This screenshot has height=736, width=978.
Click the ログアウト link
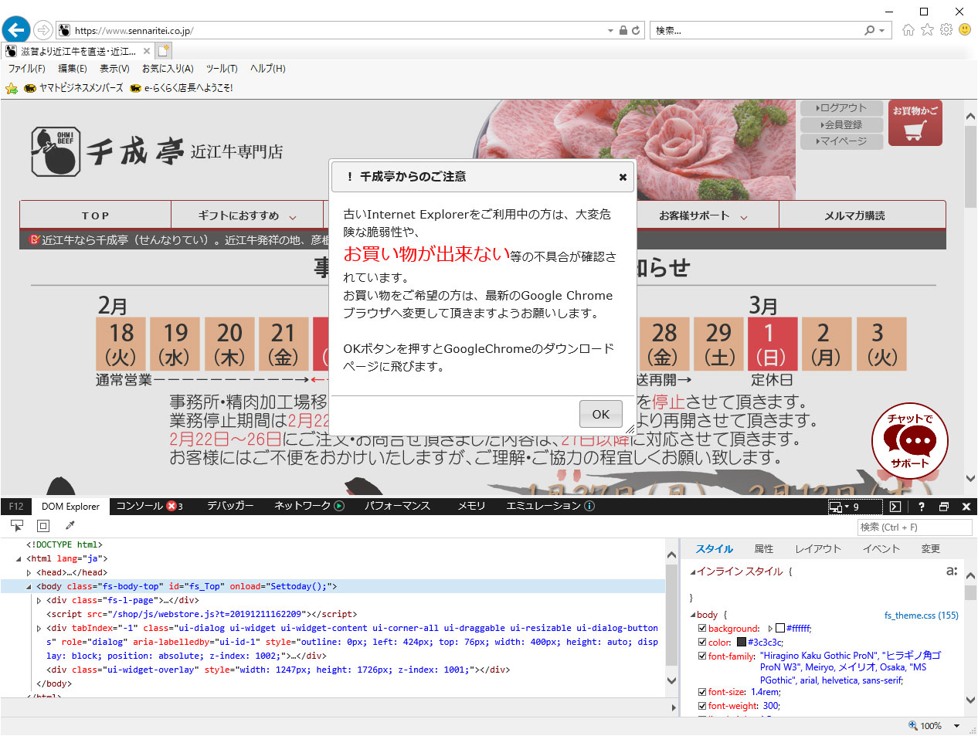[x=841, y=108]
